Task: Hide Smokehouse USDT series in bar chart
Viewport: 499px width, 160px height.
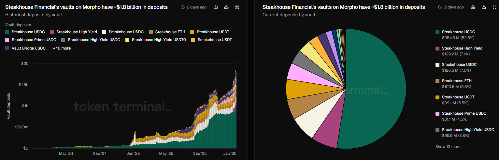Action: 214,40
